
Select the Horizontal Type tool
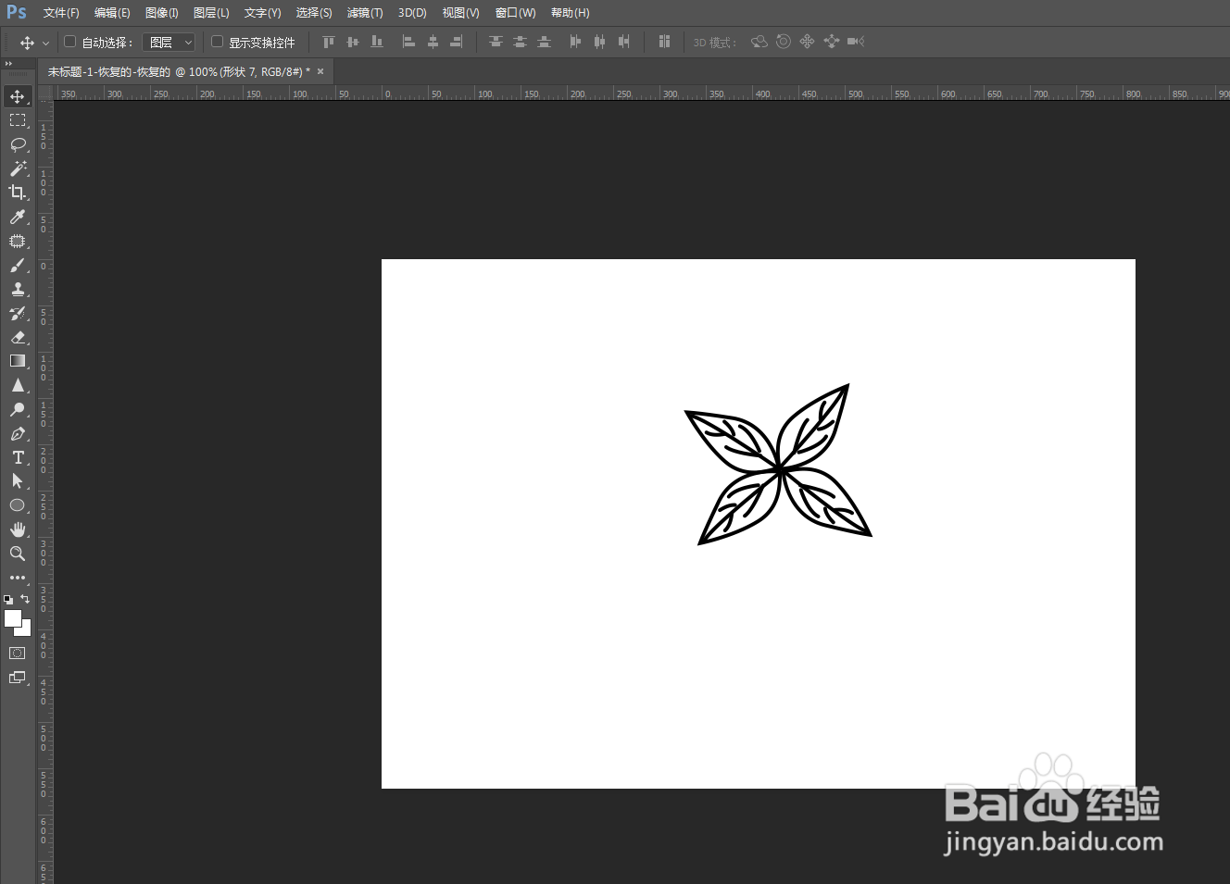pyautogui.click(x=18, y=457)
